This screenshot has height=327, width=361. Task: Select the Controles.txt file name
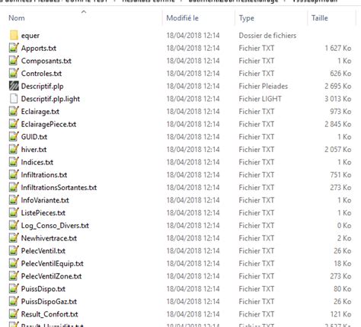(41, 74)
